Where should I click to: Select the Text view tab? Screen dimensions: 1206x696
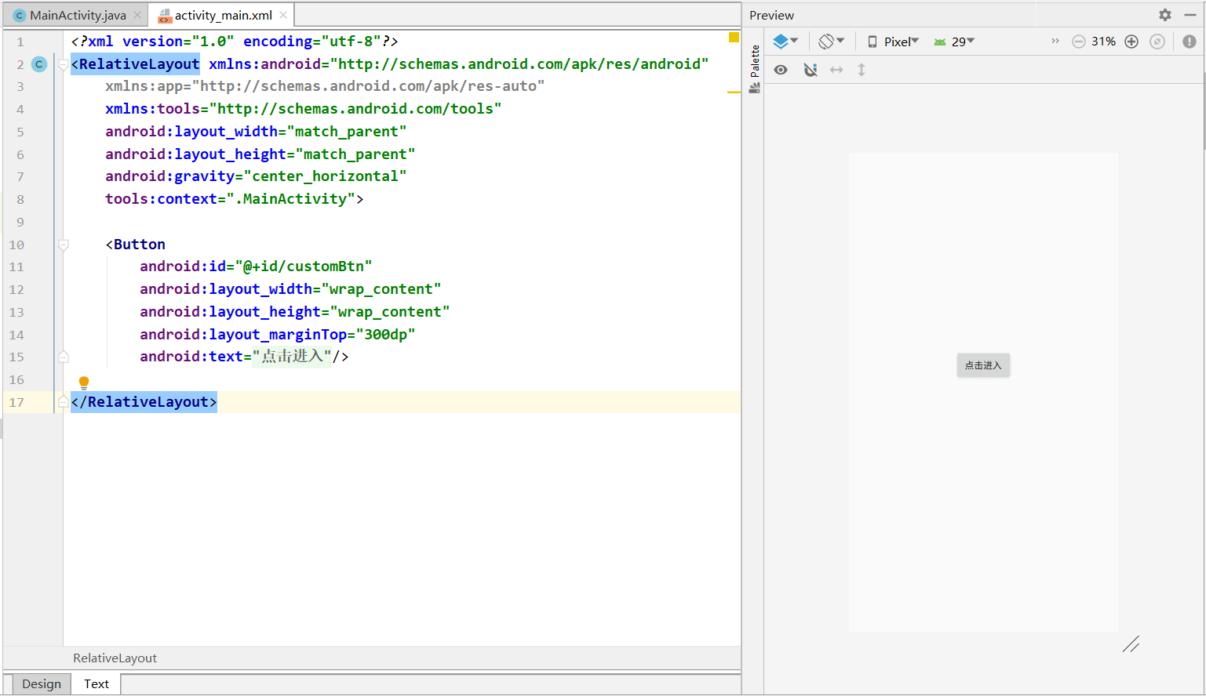pos(97,683)
